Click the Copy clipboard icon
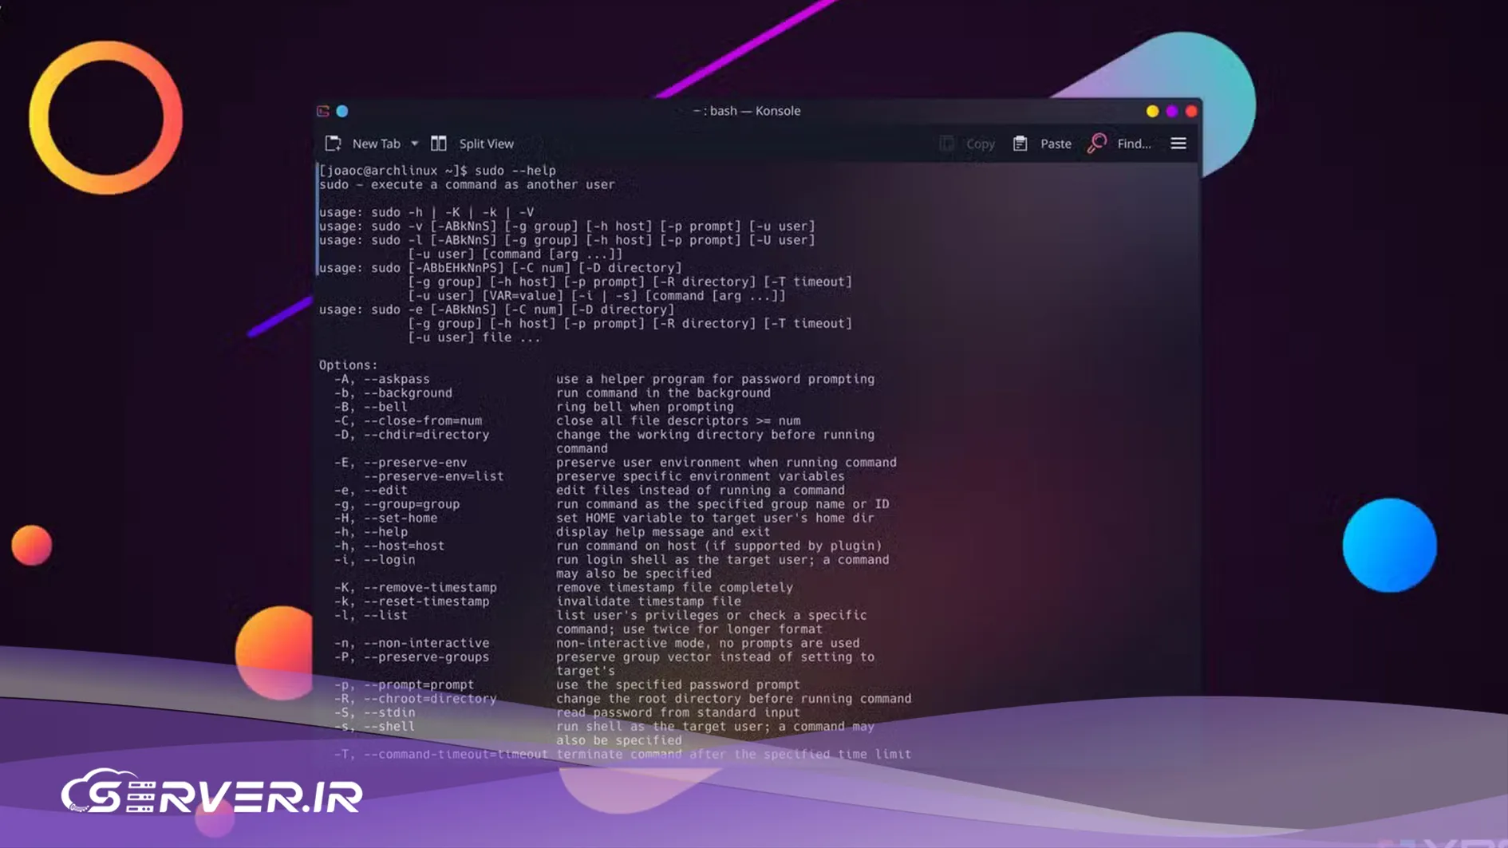 pos(946,144)
